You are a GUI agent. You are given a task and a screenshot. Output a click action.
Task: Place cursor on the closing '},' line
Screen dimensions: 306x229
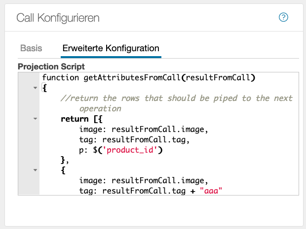click(x=64, y=160)
